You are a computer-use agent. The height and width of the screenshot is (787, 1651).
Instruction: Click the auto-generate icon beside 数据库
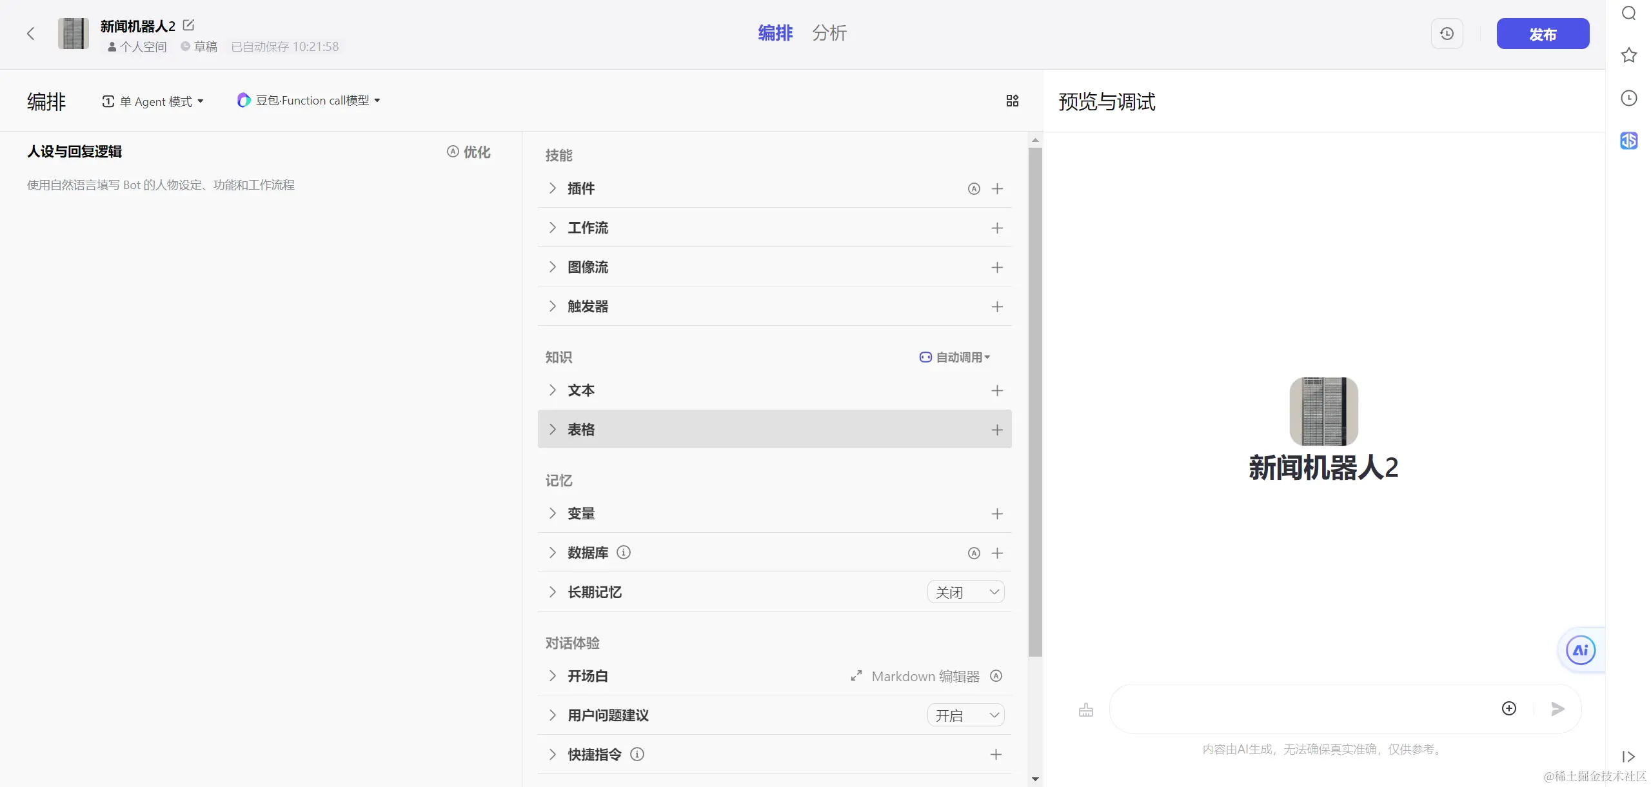point(974,553)
